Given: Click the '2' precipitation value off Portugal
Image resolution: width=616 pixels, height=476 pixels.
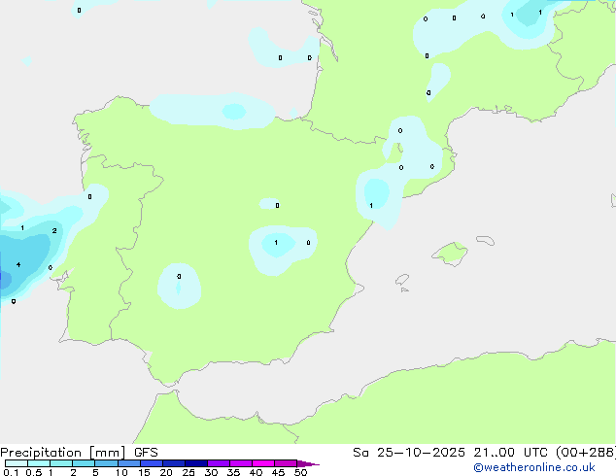Looking at the screenshot, I should (x=54, y=230).
